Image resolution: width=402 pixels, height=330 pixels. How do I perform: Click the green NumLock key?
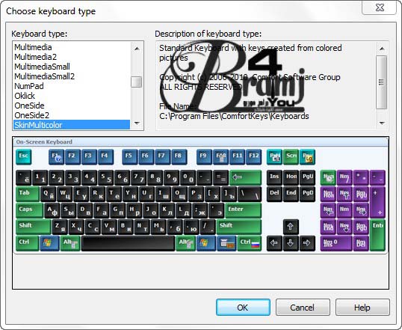coord(328,177)
